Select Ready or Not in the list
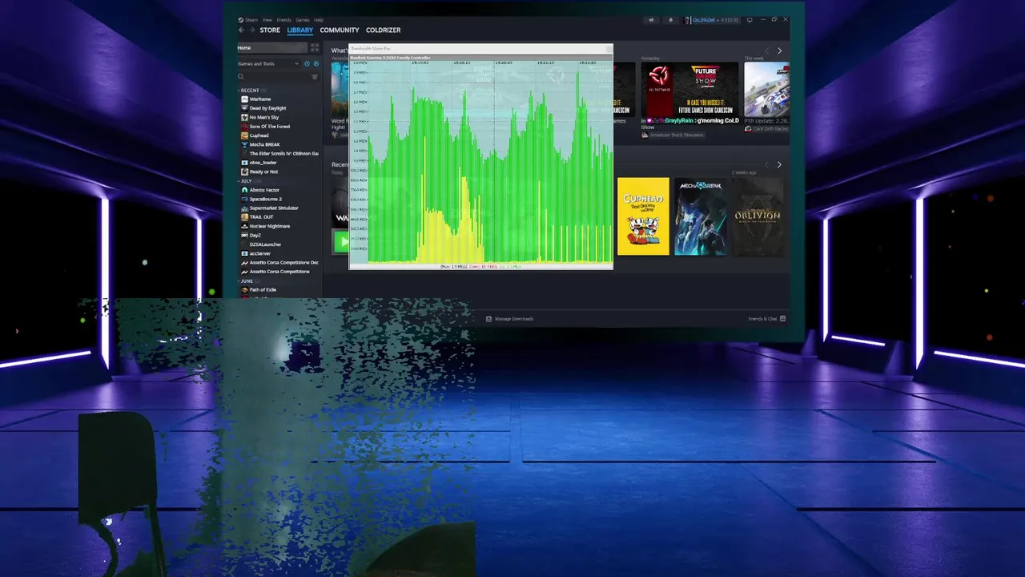The width and height of the screenshot is (1025, 577). tap(263, 171)
